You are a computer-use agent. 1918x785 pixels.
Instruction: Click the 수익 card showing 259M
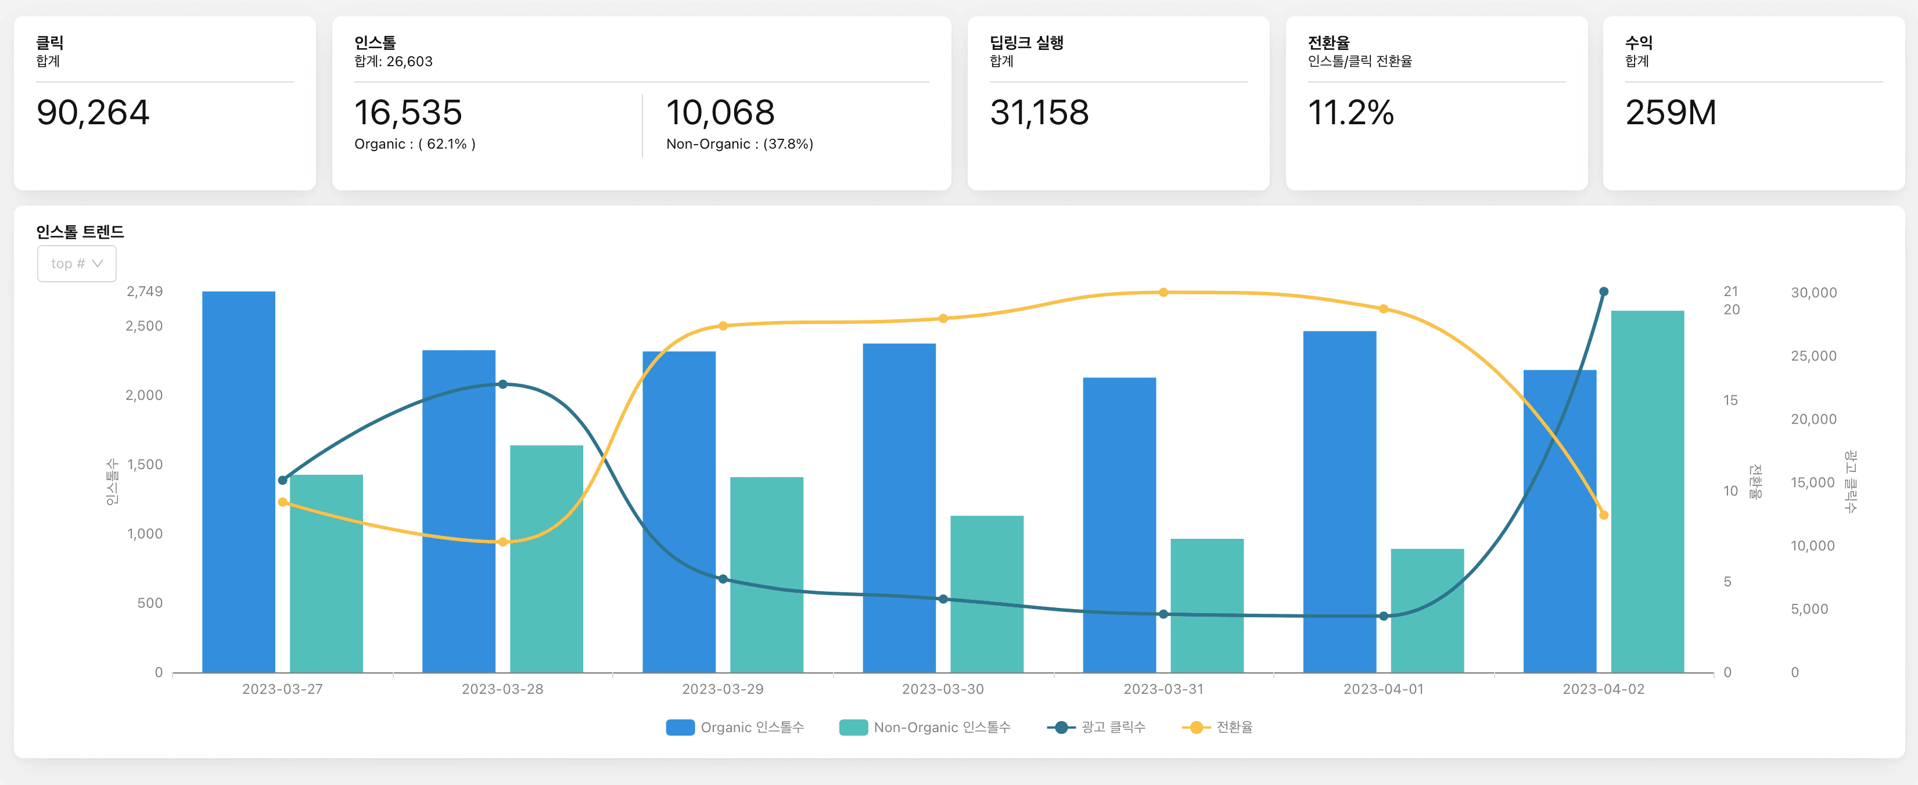tap(1671, 113)
